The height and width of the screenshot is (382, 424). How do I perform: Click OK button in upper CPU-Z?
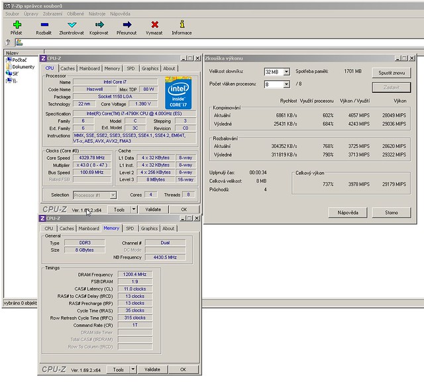pos(184,210)
